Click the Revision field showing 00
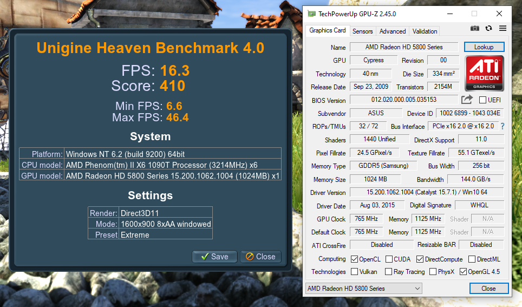 [443, 60]
